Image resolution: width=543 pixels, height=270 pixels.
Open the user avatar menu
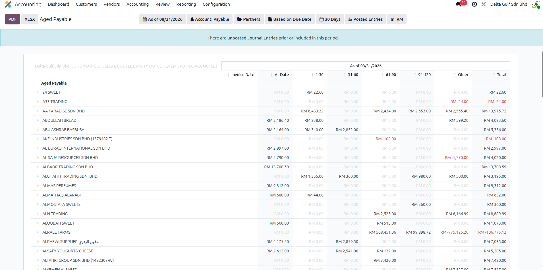536,4
